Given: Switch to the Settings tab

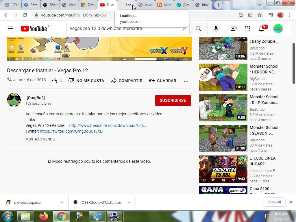Looking at the screenshot, I should pyautogui.click(x=31, y=5).
